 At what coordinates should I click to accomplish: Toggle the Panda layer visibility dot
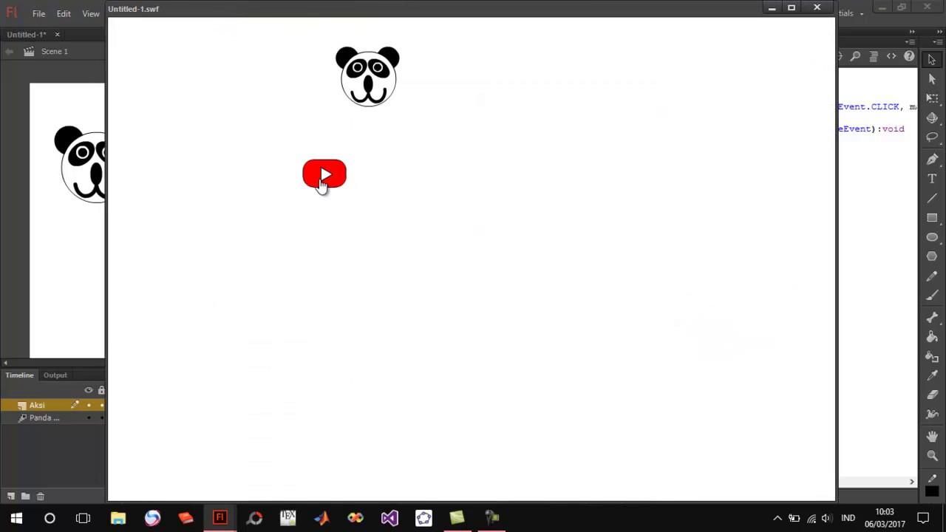89,418
